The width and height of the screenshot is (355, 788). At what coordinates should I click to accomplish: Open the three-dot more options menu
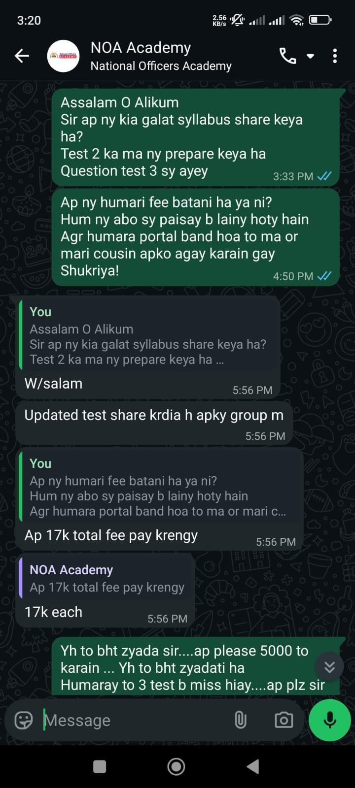click(x=335, y=56)
